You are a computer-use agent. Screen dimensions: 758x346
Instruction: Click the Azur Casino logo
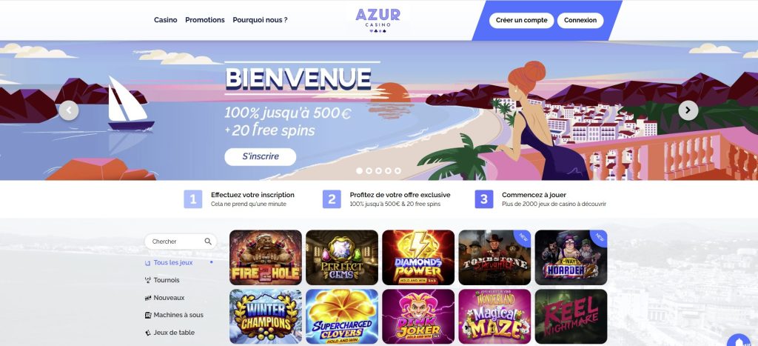378,20
